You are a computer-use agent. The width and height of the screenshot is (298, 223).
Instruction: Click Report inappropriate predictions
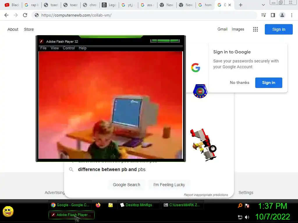click(x=206, y=195)
